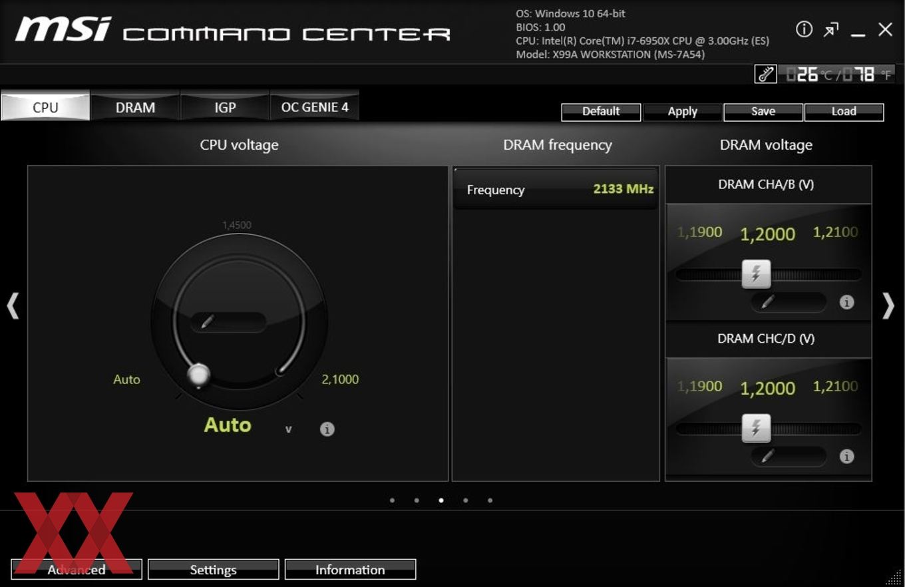This screenshot has width=905, height=587.
Task: Click the detach window arrow icon
Action: pos(831,30)
